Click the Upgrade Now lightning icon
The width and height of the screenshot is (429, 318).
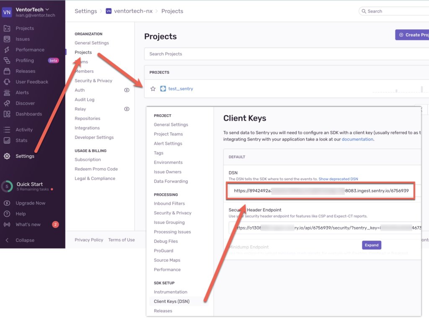click(x=7, y=203)
